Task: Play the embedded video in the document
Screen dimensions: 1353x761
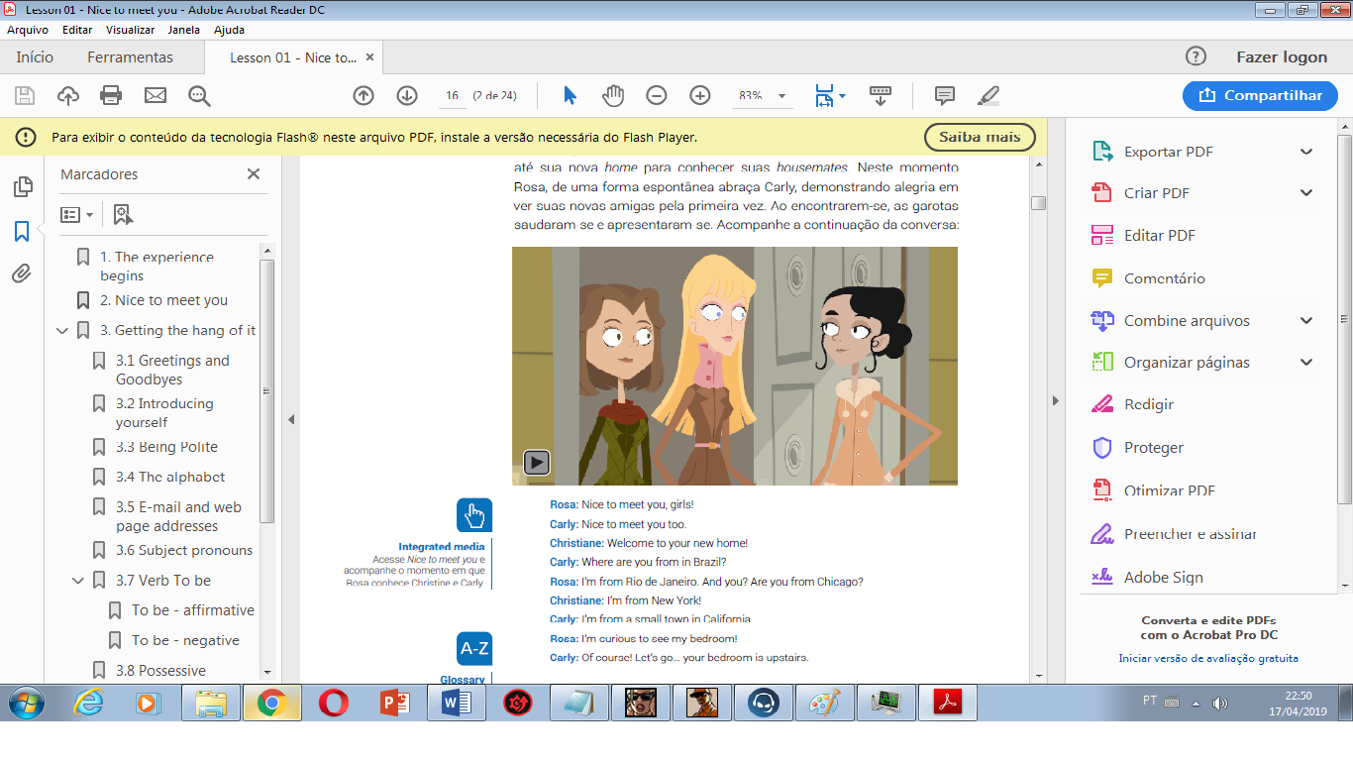Action: tap(536, 462)
